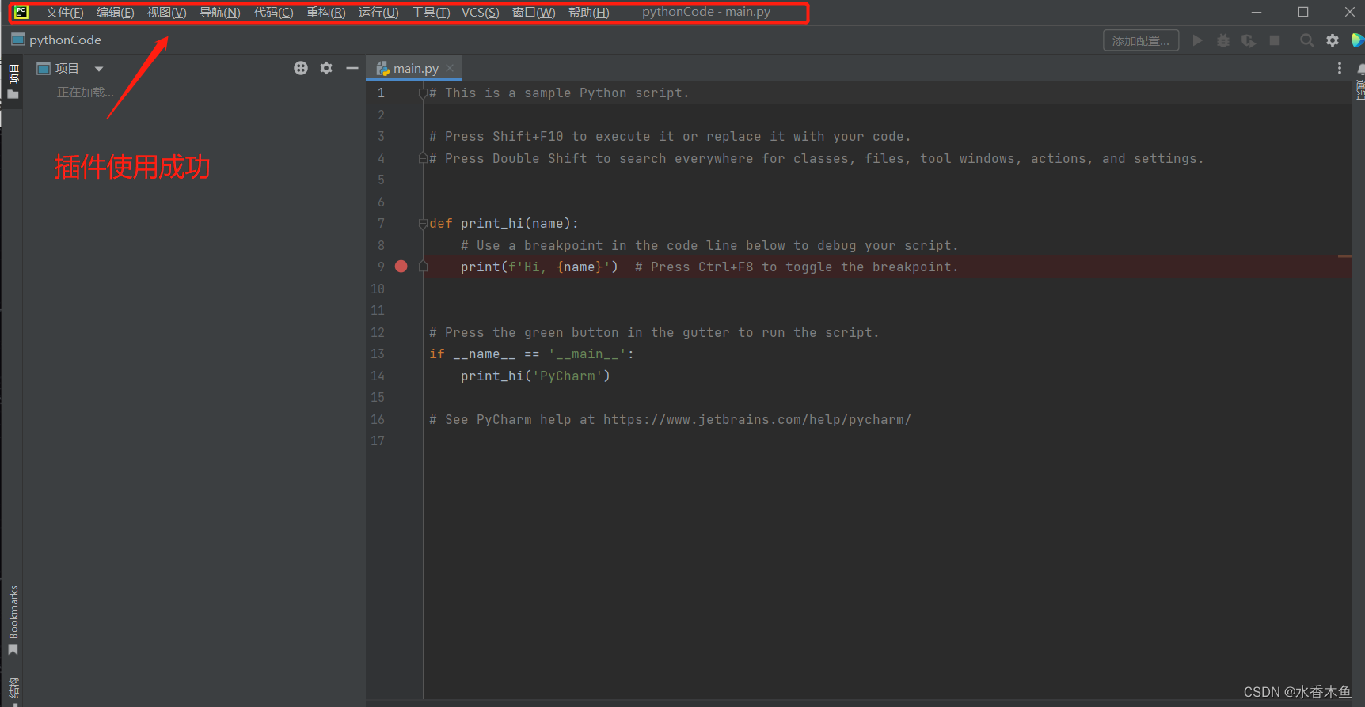The width and height of the screenshot is (1365, 707).
Task: Open the 项目 view dropdown arrow
Action: (x=99, y=69)
